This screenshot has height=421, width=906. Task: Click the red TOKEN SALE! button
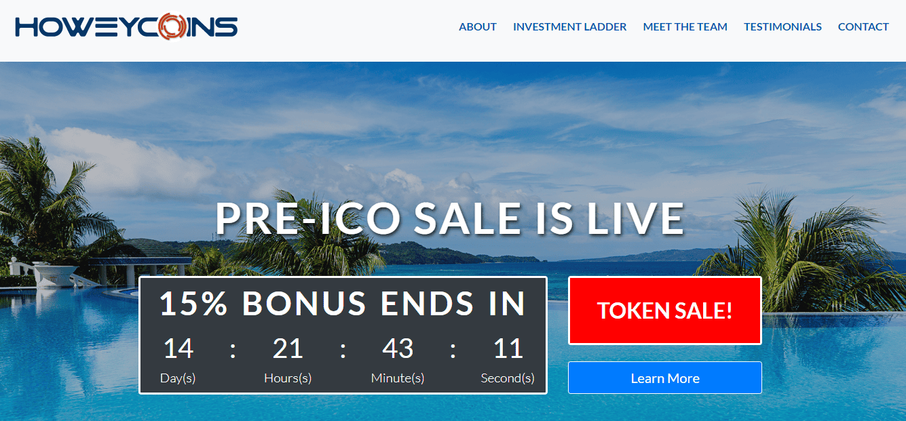[665, 310]
